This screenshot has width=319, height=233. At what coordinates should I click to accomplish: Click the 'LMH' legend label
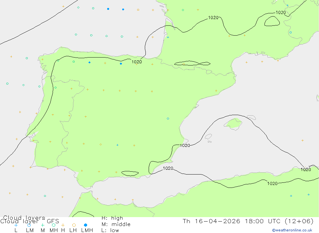tap(87, 230)
